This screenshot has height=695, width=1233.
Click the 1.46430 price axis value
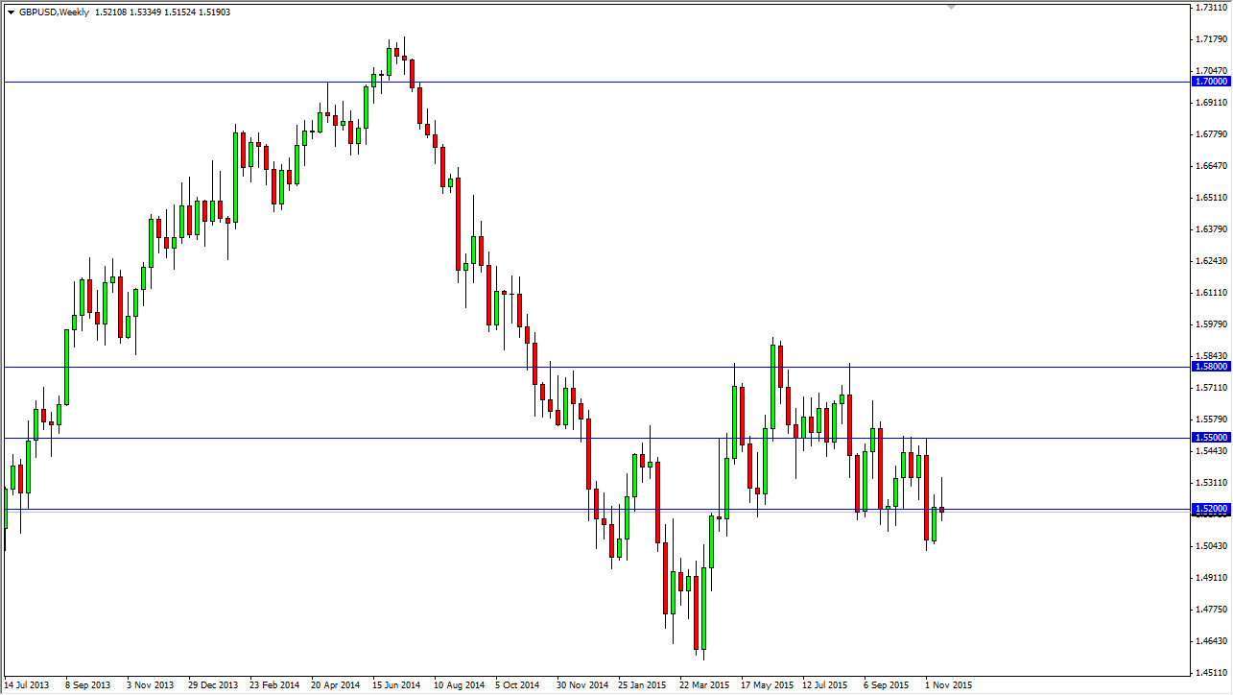coord(1212,640)
